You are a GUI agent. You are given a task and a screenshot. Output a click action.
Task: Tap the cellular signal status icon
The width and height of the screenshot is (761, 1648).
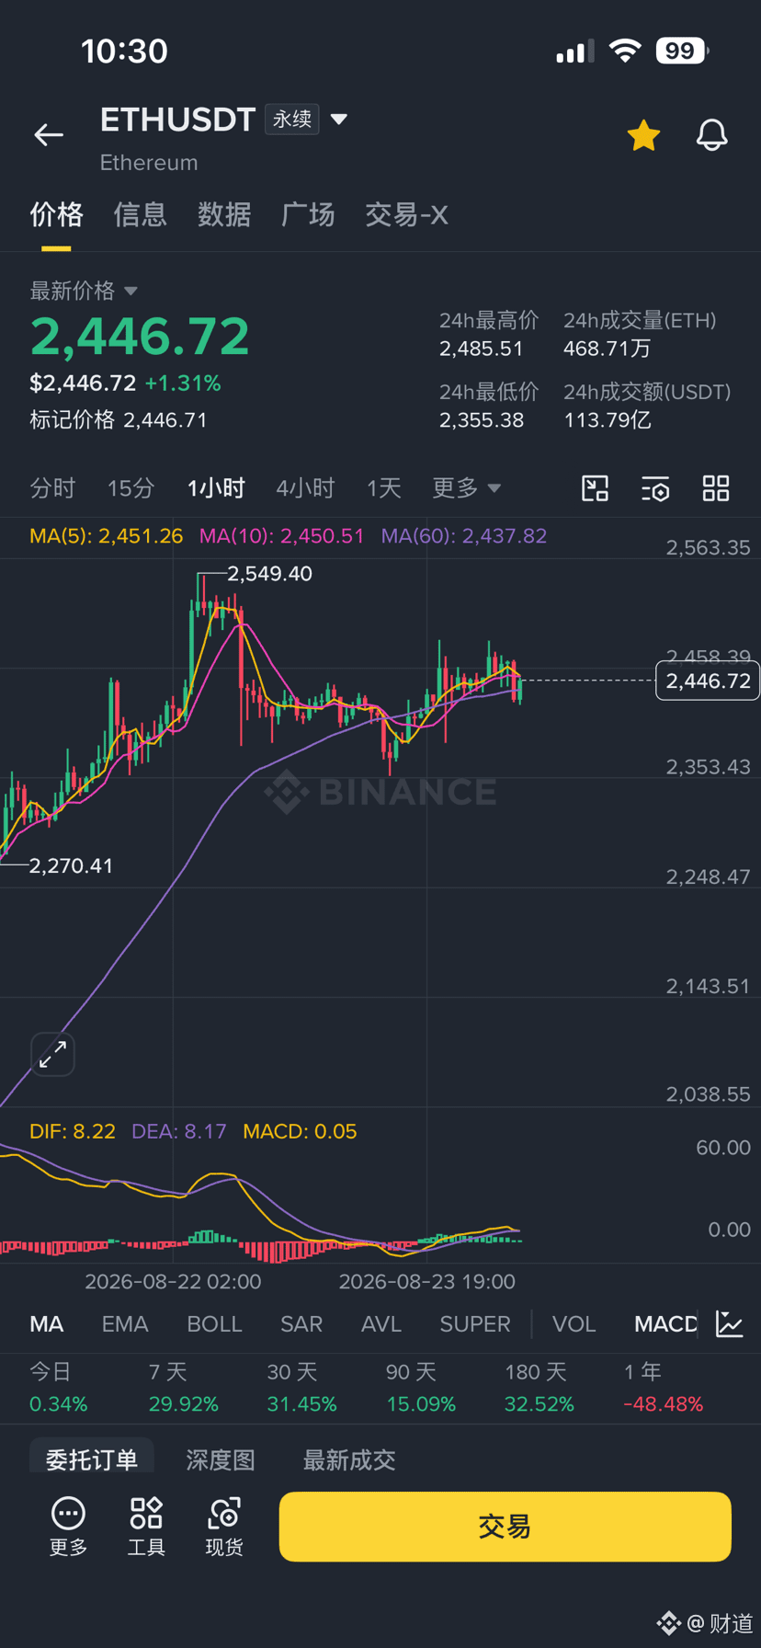[574, 51]
